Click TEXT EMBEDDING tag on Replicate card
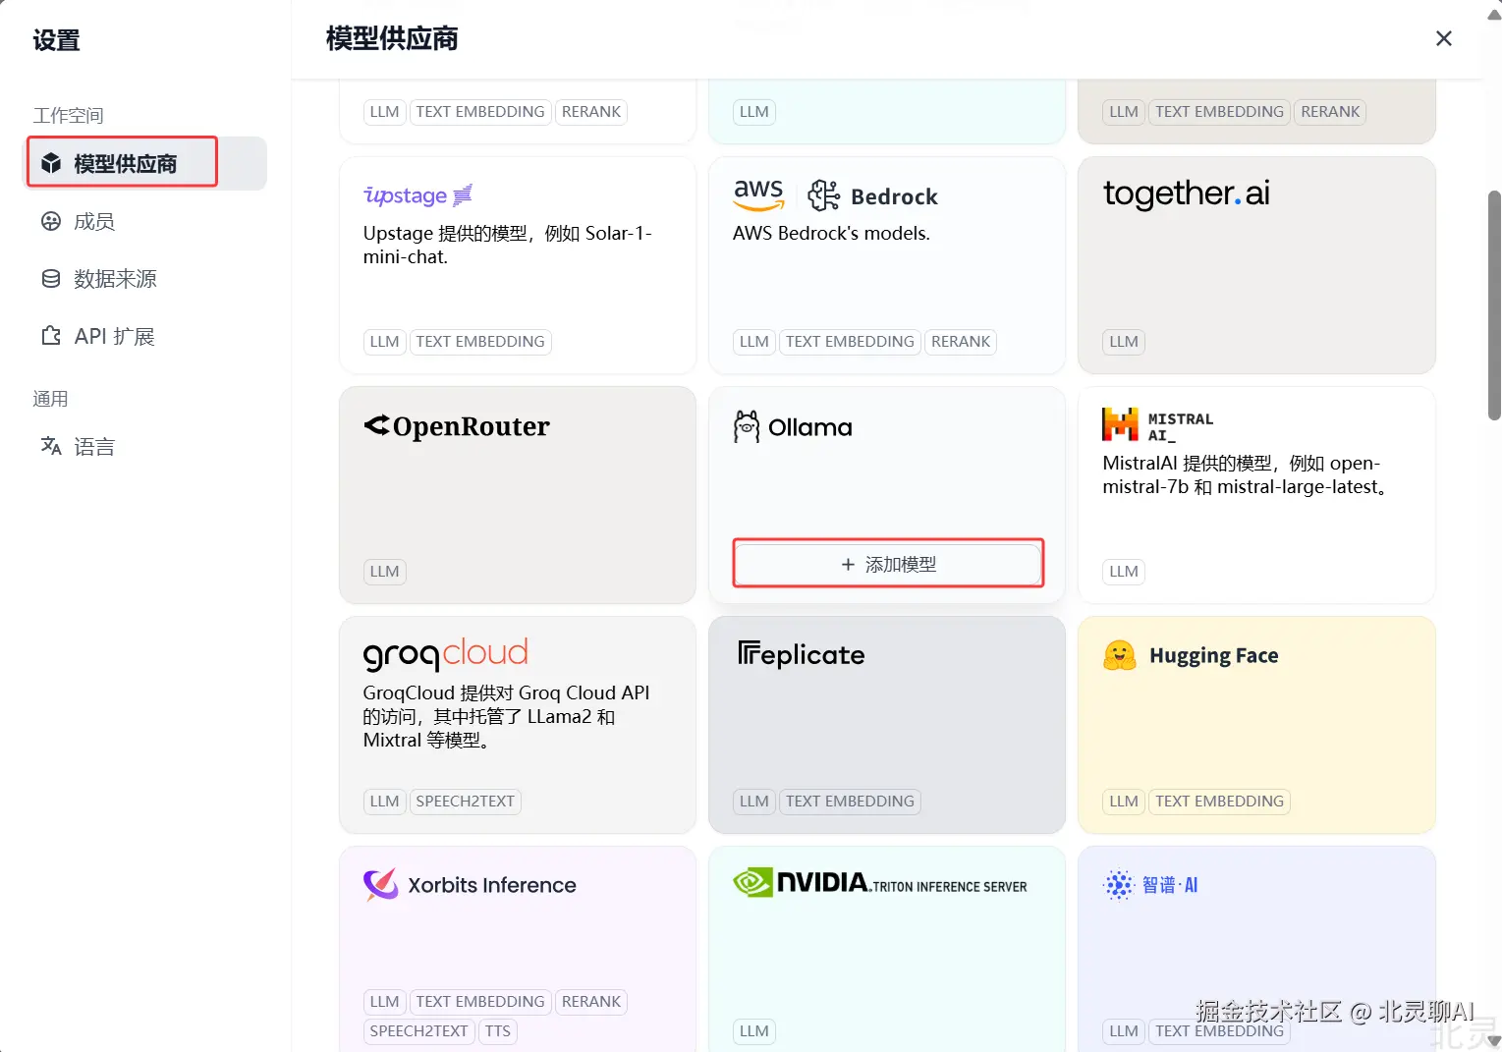The width and height of the screenshot is (1502, 1052). [x=850, y=802]
